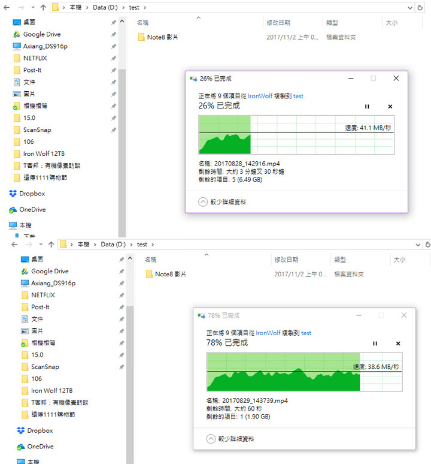Image resolution: width=431 pixels, height=464 pixels.
Task: Sort by 修改日期 column in the upper window
Action: click(x=278, y=23)
